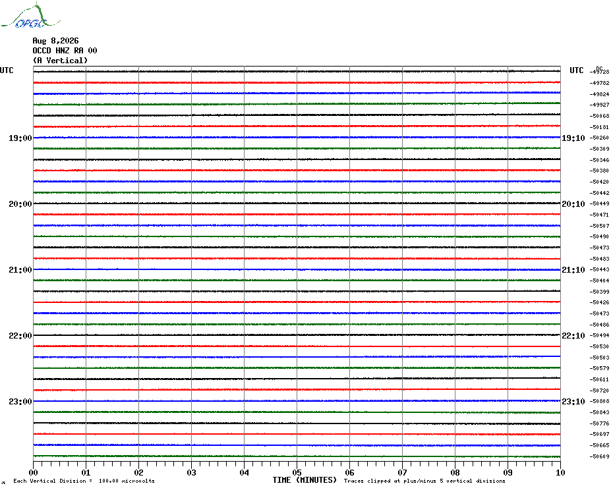Click DC value -50471
Viewport: 613px width, 490px height.
[599, 215]
